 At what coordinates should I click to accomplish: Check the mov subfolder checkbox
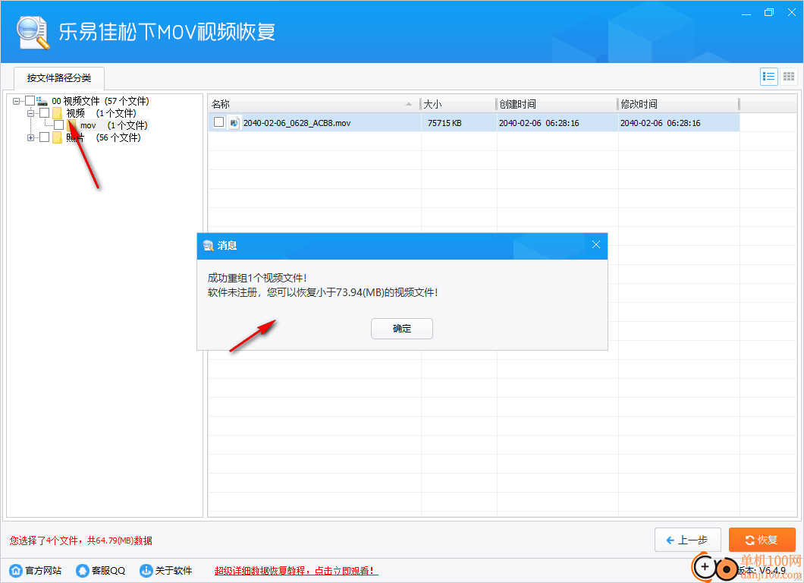(x=59, y=124)
